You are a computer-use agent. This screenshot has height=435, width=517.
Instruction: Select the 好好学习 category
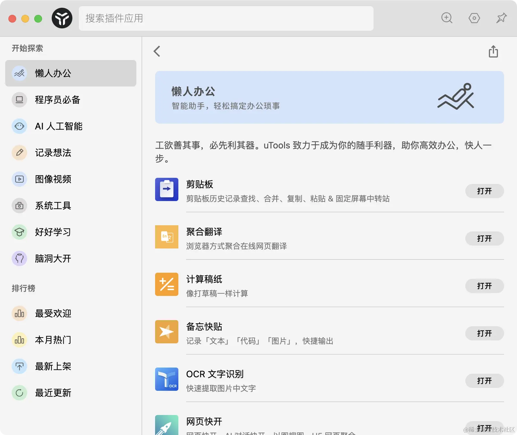[71, 232]
